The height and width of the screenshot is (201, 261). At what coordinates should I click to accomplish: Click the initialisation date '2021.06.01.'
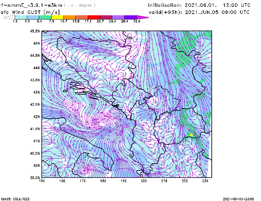point(201,5)
